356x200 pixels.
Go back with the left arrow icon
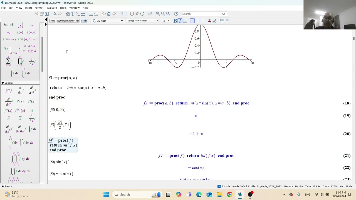click(x=104, y=14)
